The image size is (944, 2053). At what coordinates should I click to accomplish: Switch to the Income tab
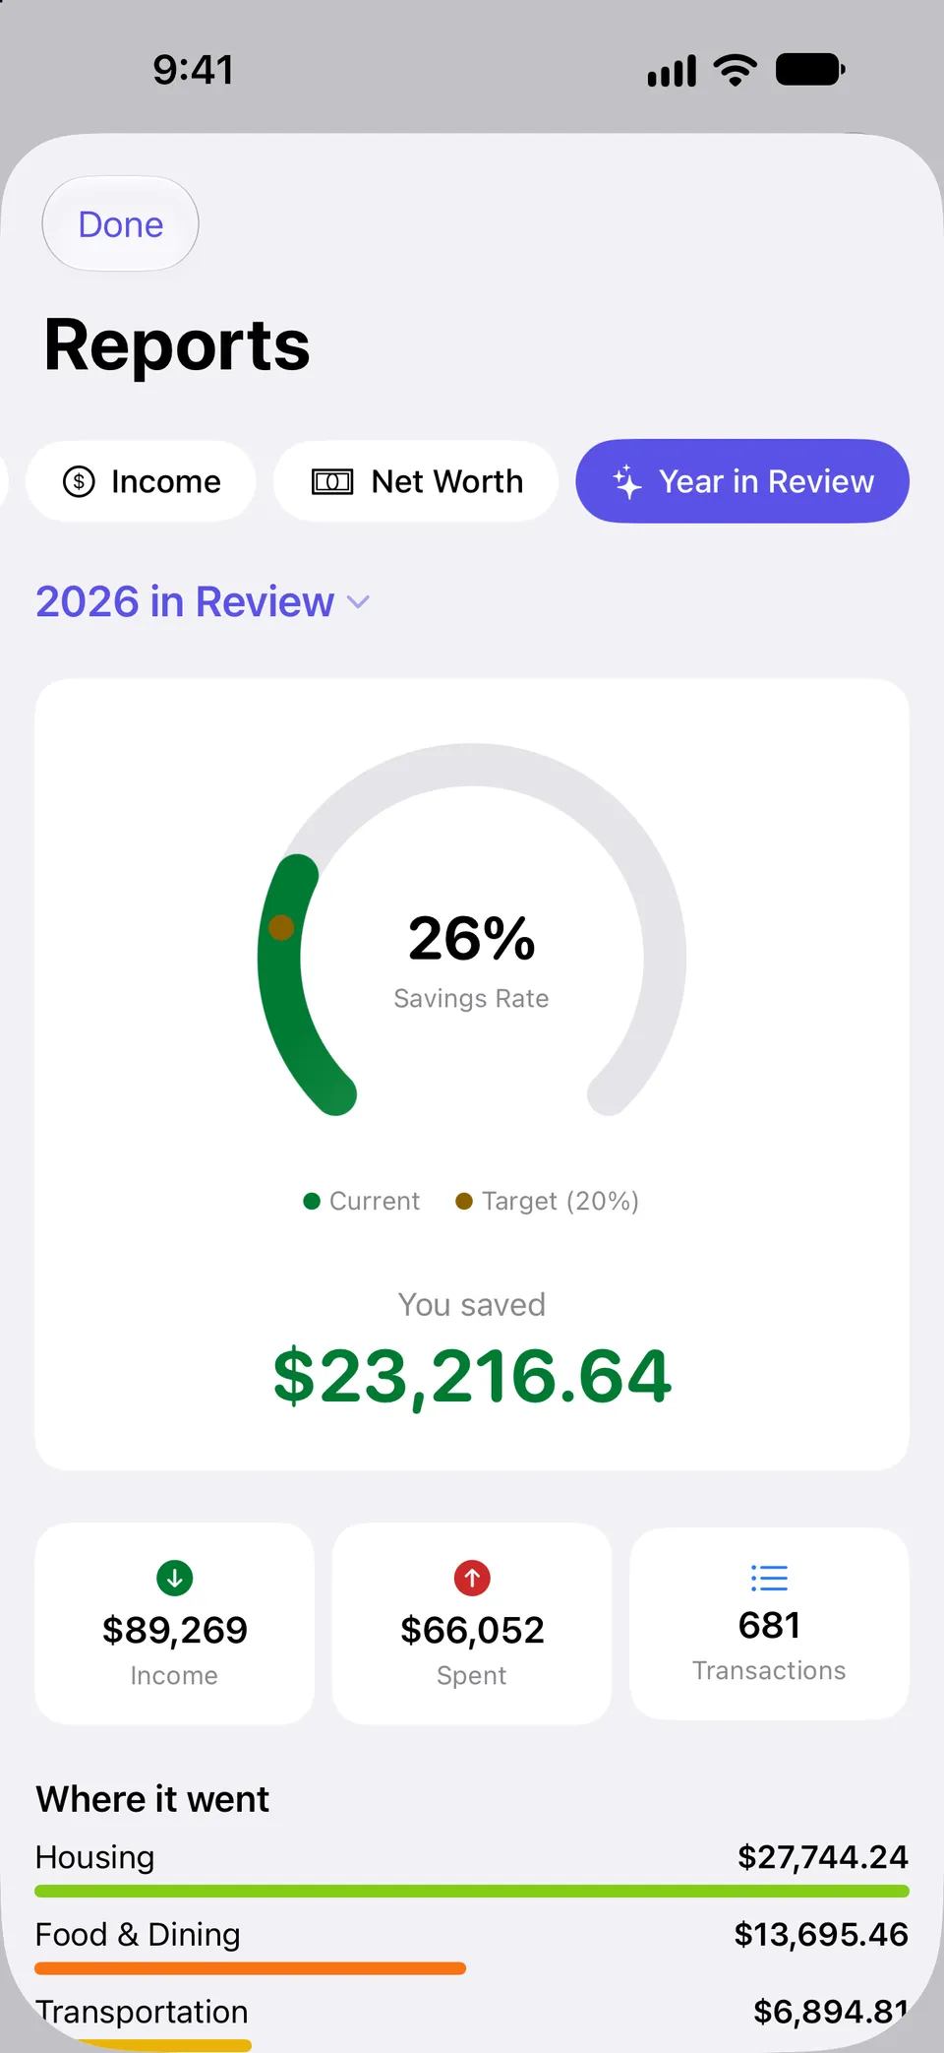pyautogui.click(x=141, y=481)
